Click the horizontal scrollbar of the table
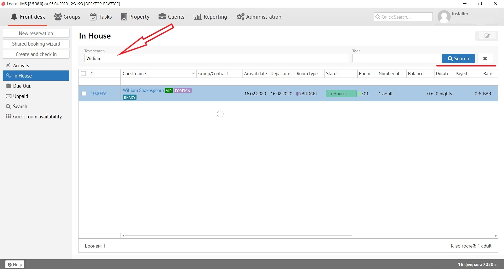The image size is (504, 269). 239,235
